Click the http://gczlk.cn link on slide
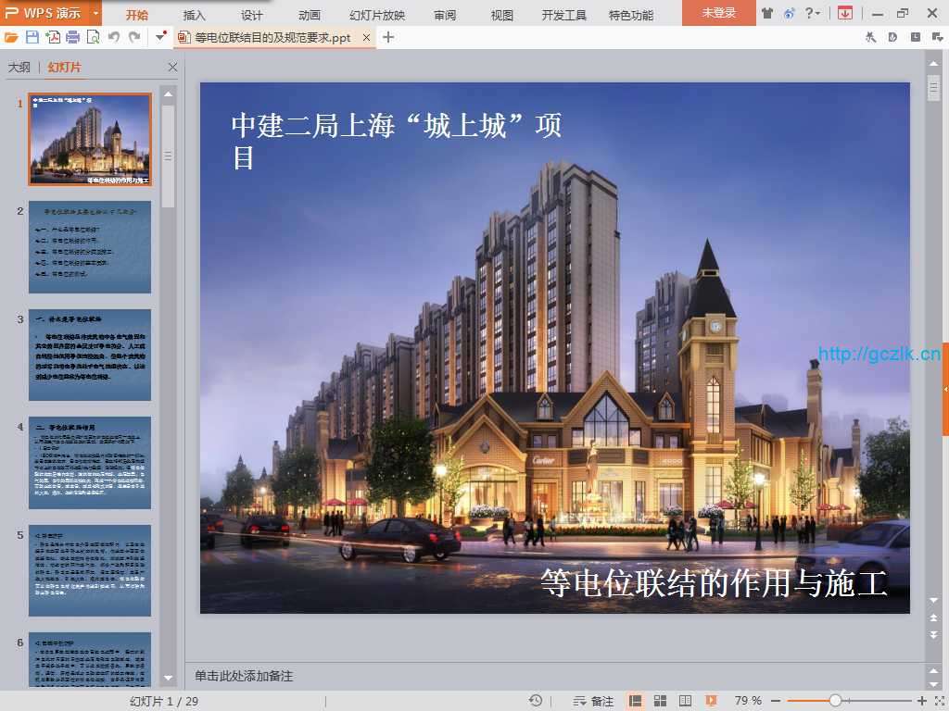This screenshot has width=949, height=711. [879, 354]
